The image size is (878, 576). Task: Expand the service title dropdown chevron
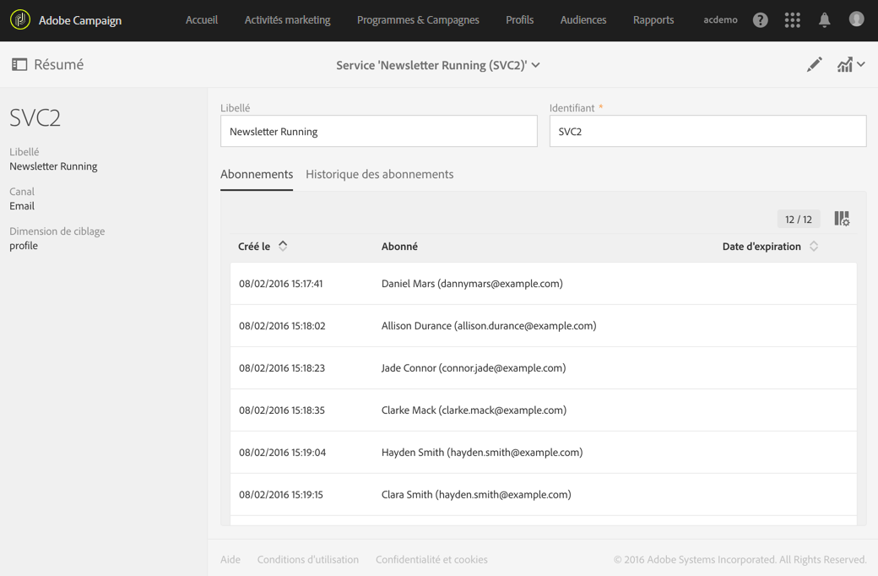pos(536,65)
